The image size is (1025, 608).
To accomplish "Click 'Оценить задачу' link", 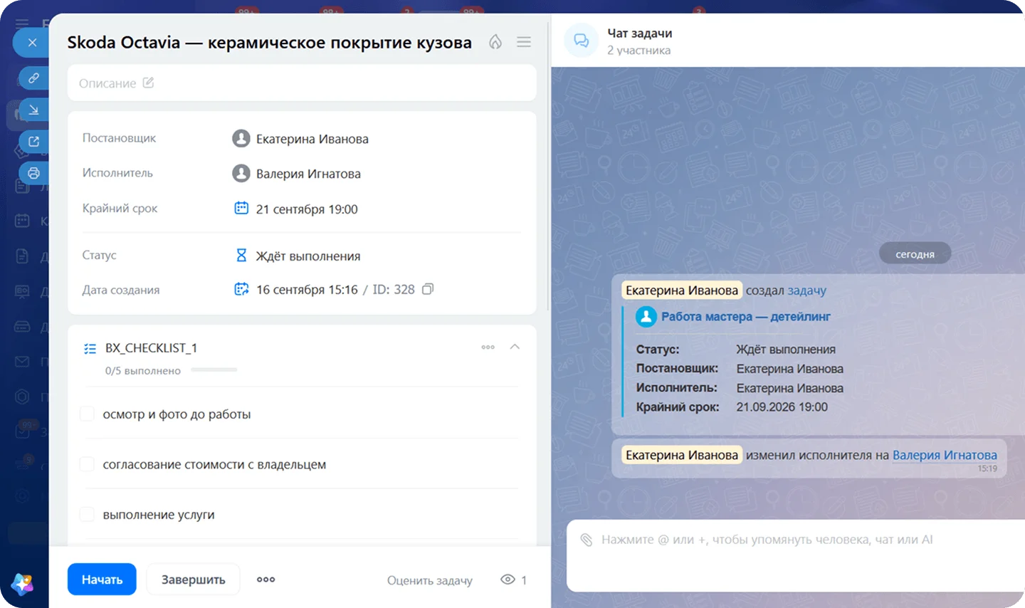I will [x=430, y=580].
